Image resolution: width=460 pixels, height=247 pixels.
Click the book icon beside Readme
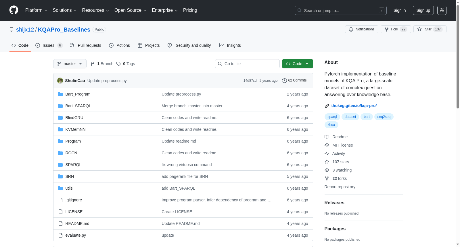(327, 137)
